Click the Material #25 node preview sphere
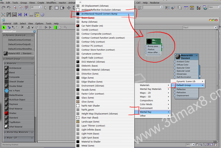Screen dimensions: 221x148 178,57
